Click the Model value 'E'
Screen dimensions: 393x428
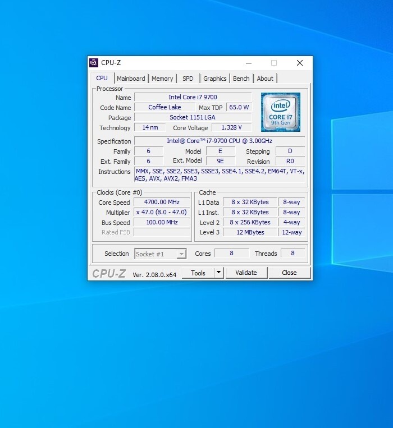[221, 151]
